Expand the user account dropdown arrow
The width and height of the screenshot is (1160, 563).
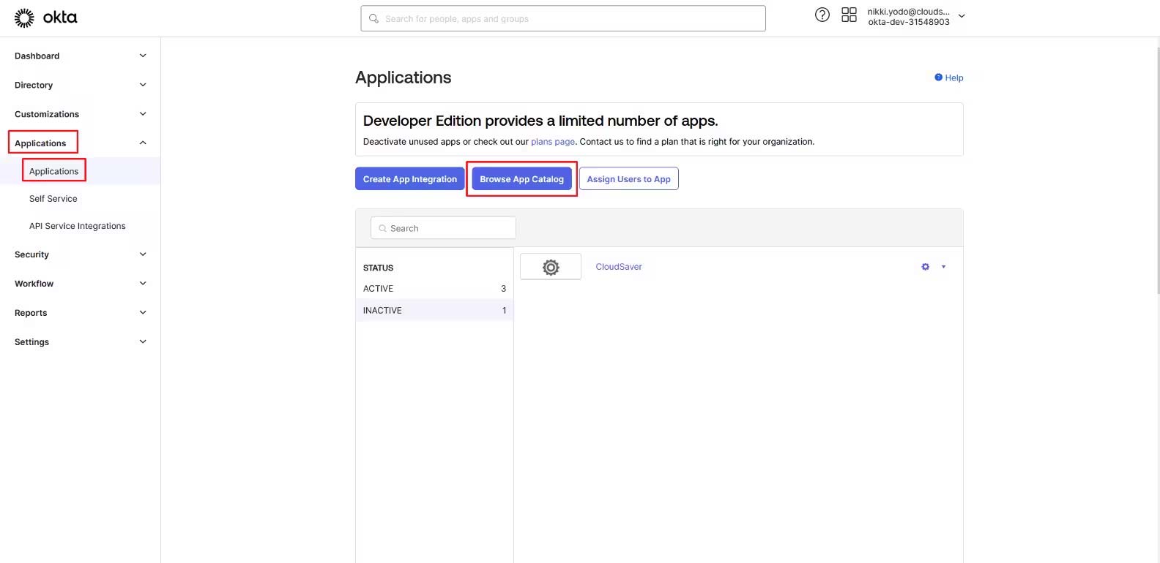click(962, 16)
